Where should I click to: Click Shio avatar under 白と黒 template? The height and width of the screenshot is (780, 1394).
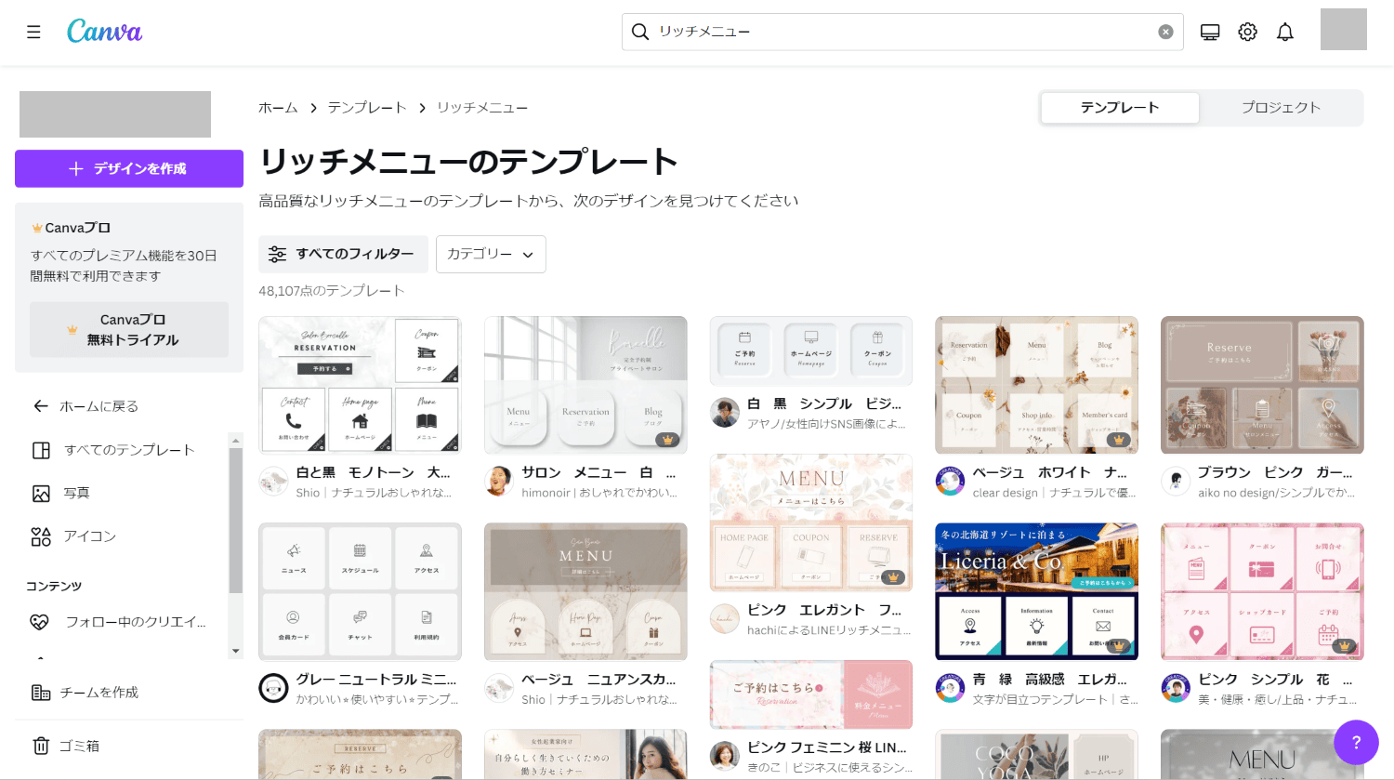tap(273, 482)
